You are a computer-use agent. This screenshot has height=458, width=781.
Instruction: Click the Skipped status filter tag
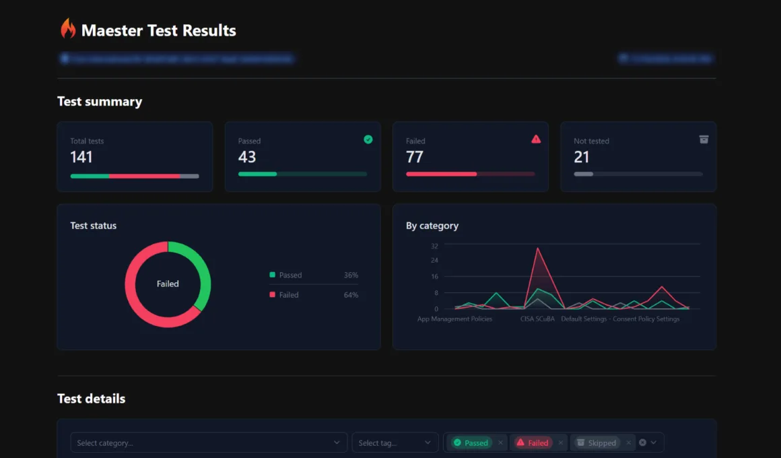597,443
